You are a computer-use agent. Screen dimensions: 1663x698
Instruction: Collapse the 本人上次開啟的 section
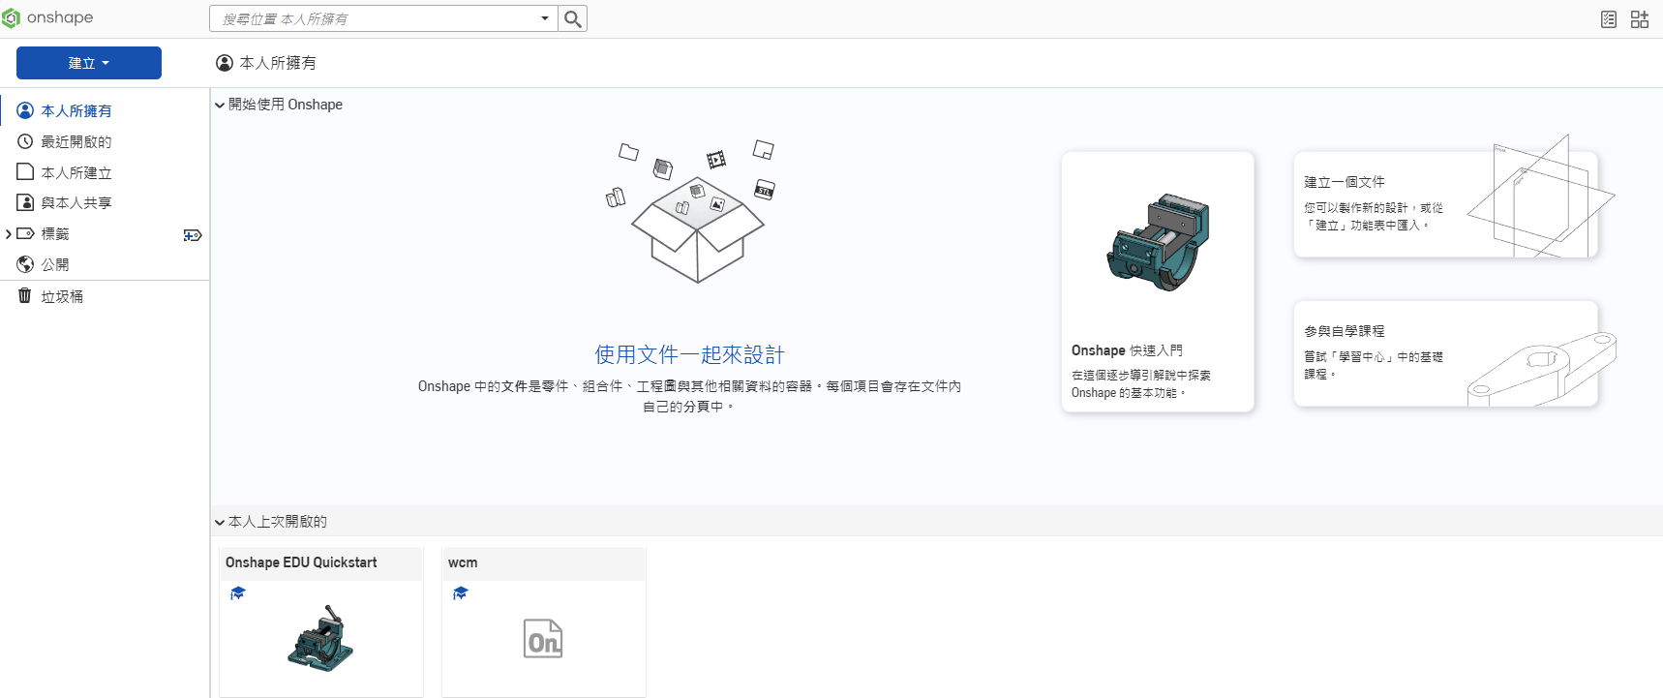pos(220,522)
